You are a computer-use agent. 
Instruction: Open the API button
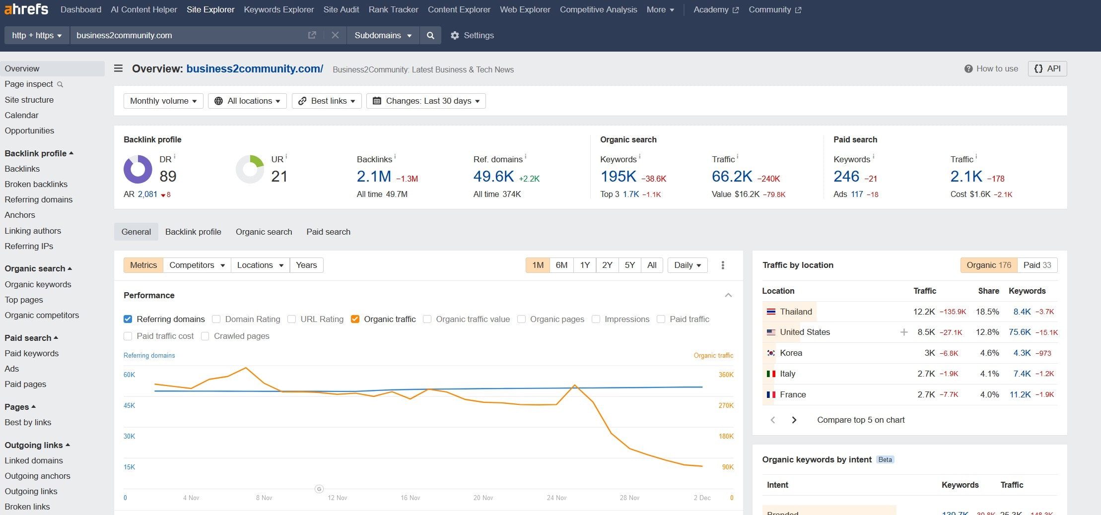1047,68
